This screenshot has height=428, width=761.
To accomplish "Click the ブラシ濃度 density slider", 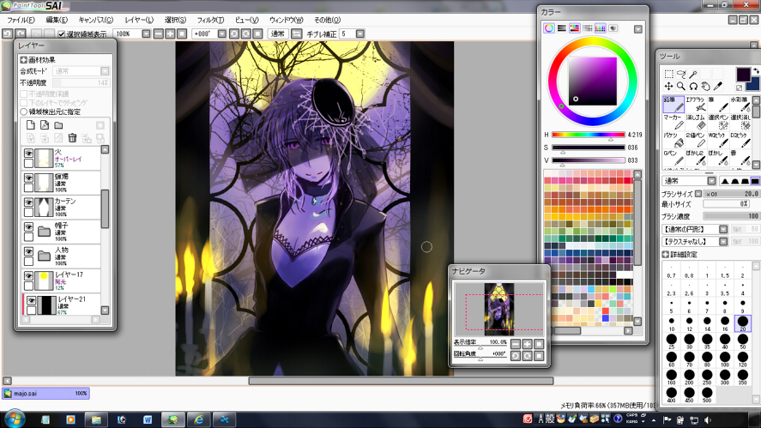I will pyautogui.click(x=731, y=216).
